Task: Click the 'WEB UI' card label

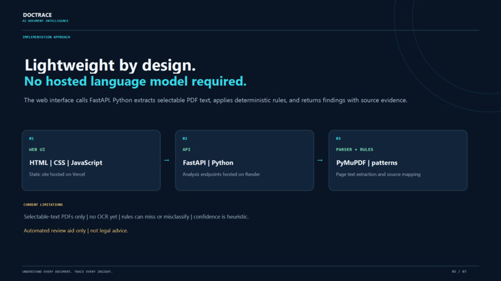Action: click(37, 149)
